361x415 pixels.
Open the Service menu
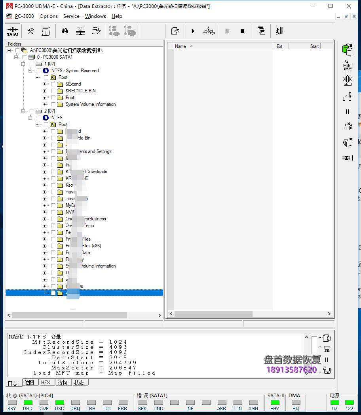[x=71, y=16]
